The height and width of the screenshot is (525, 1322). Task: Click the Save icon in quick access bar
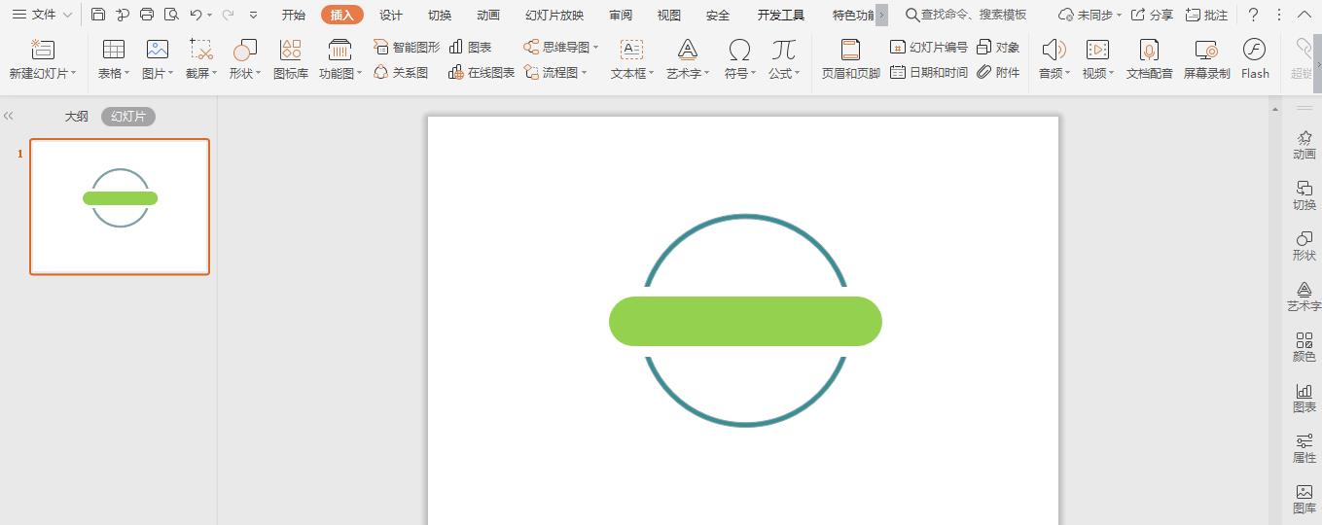(x=98, y=15)
